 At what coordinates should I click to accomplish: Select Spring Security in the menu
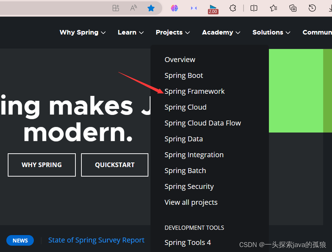coord(189,186)
